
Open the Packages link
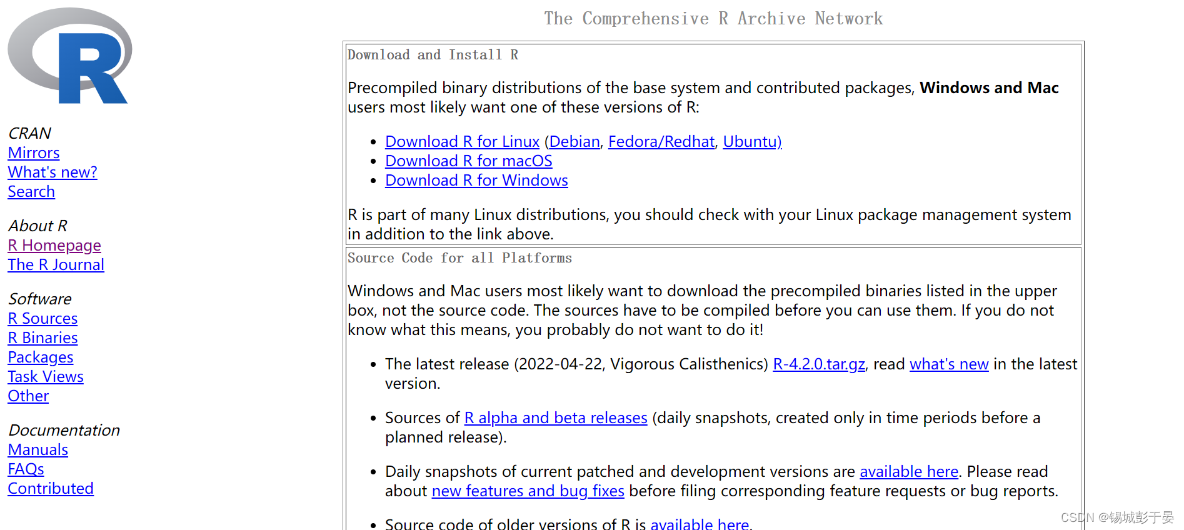click(41, 357)
